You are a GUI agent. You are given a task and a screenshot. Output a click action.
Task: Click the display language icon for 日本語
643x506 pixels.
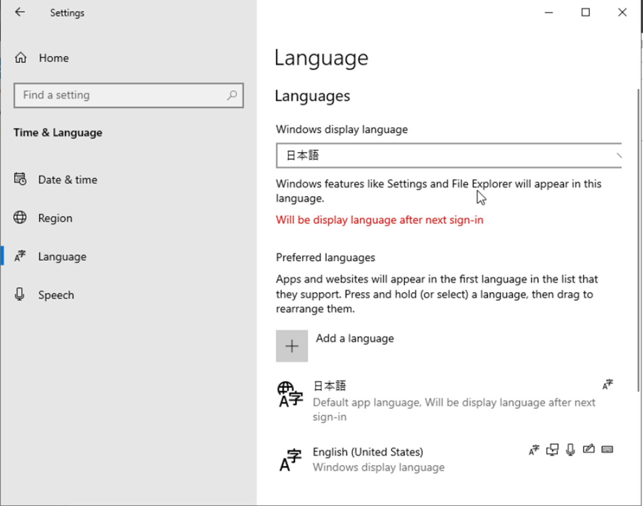point(608,385)
